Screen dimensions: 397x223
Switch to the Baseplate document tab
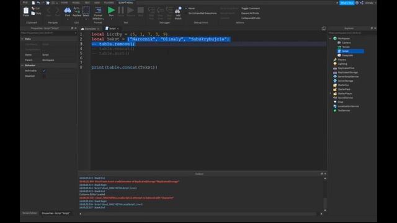[x=90, y=28]
